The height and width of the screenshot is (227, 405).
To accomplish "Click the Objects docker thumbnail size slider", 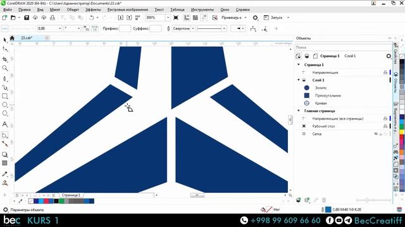I will tap(373, 200).
